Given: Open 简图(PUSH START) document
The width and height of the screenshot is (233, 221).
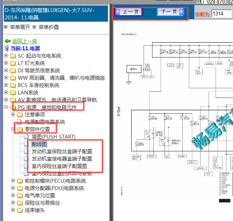Looking at the screenshot, I should pyautogui.click(x=53, y=137).
